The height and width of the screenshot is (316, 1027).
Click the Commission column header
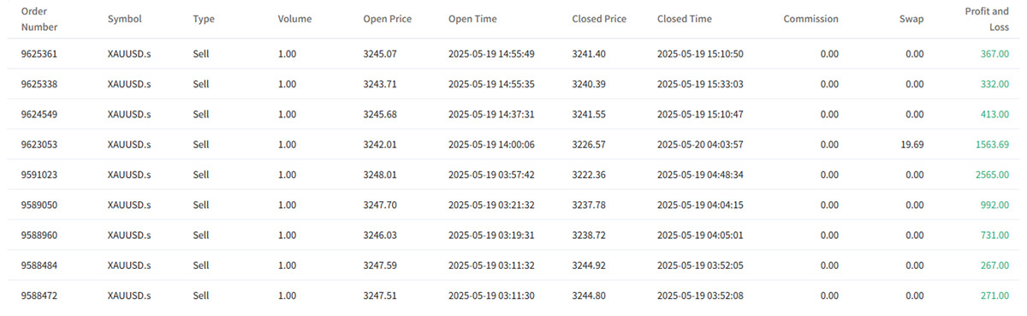pyautogui.click(x=811, y=19)
